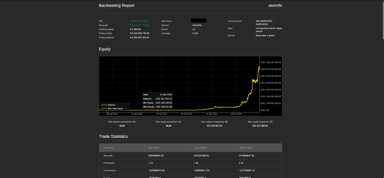Screen dimensions: 384x178
Task: Click the green Net profit dollar value
Action: pyautogui.click(x=139, y=25)
